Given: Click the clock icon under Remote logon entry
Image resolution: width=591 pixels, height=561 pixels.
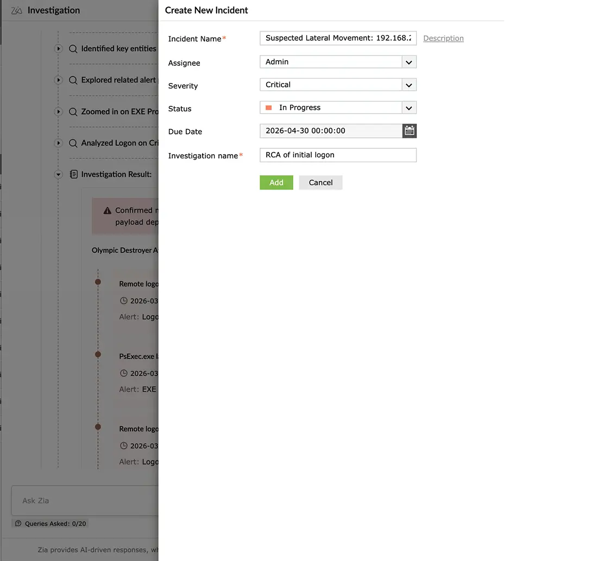Looking at the screenshot, I should [x=124, y=301].
